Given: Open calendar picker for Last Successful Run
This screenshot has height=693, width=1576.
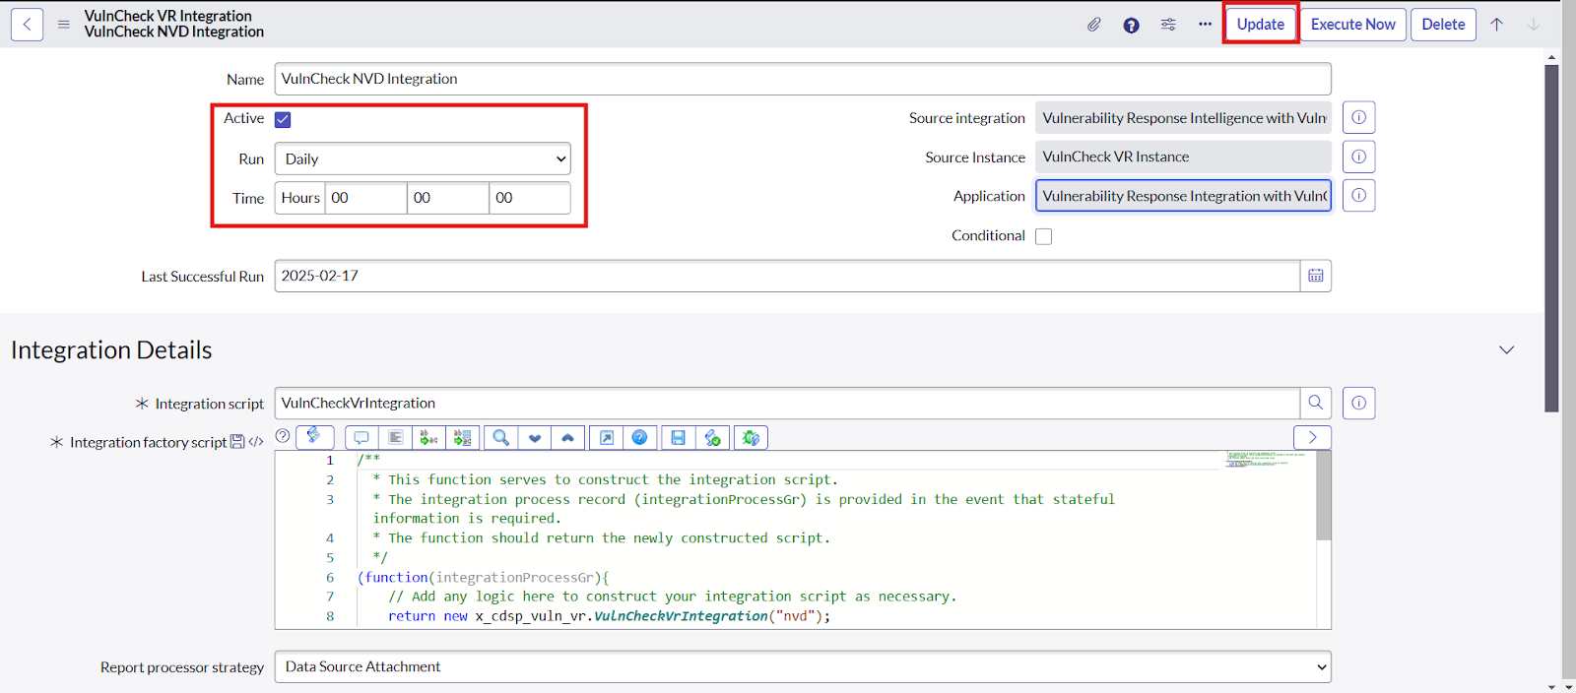Looking at the screenshot, I should coord(1316,276).
